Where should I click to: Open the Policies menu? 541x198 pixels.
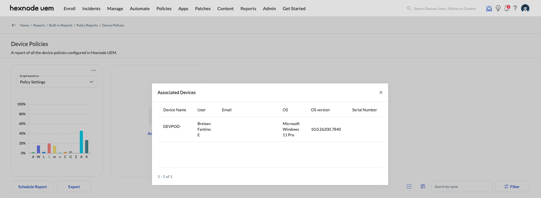click(164, 8)
